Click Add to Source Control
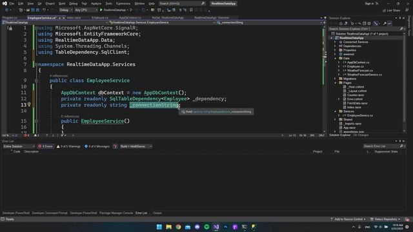This screenshot has width=413, height=232. (x=348, y=219)
